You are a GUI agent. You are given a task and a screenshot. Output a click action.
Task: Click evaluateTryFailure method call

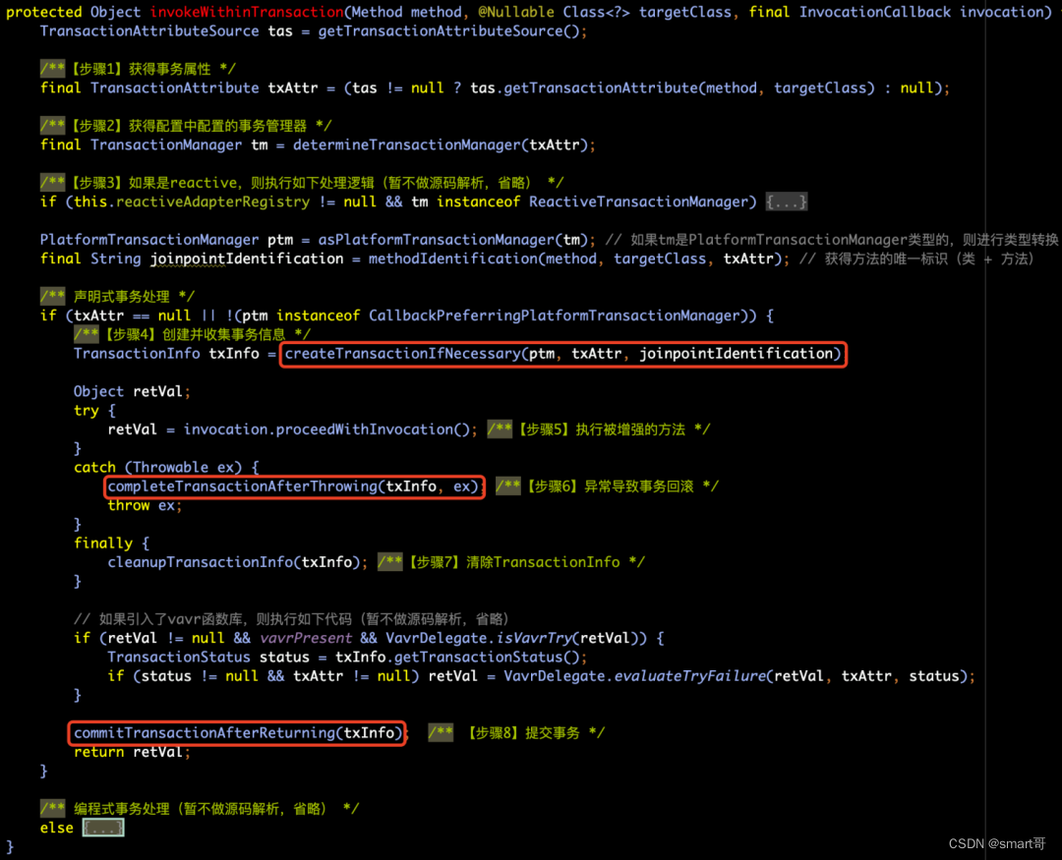click(690, 676)
